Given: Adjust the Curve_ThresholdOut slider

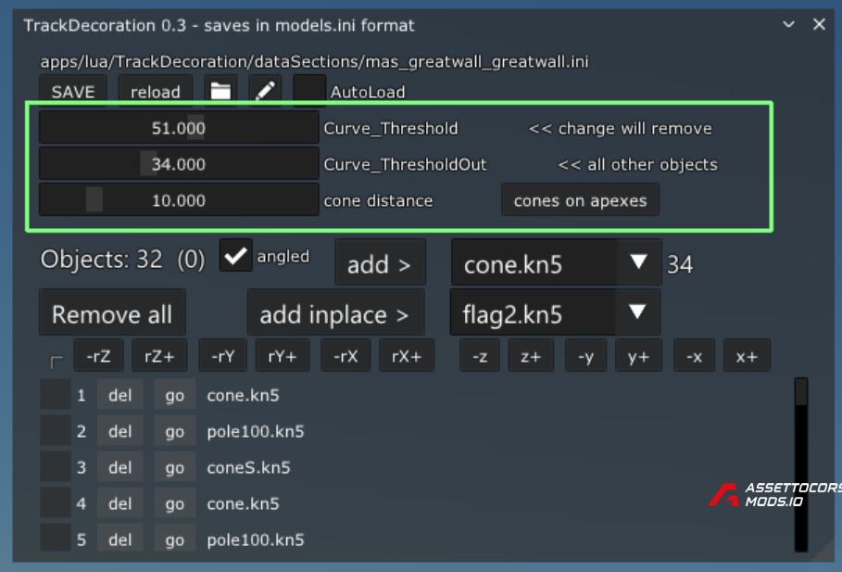Looking at the screenshot, I should pyautogui.click(x=179, y=163).
